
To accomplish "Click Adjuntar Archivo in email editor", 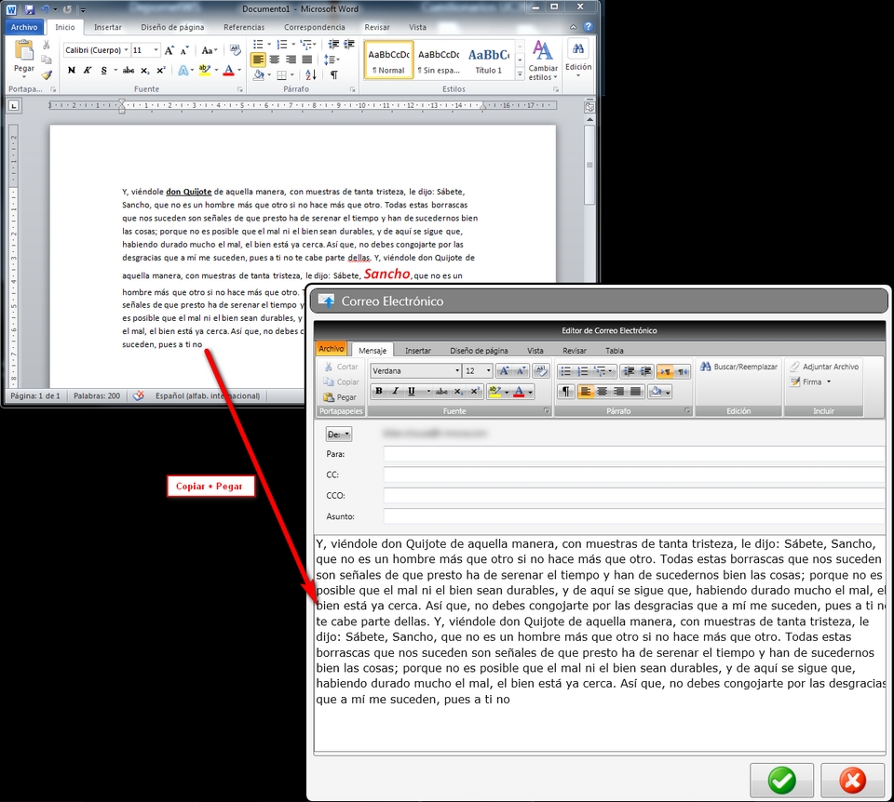I will 824,367.
